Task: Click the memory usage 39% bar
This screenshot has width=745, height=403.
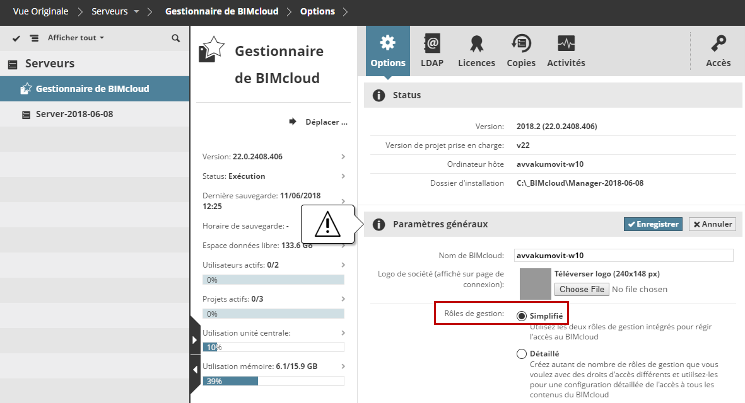Action: pos(273,381)
